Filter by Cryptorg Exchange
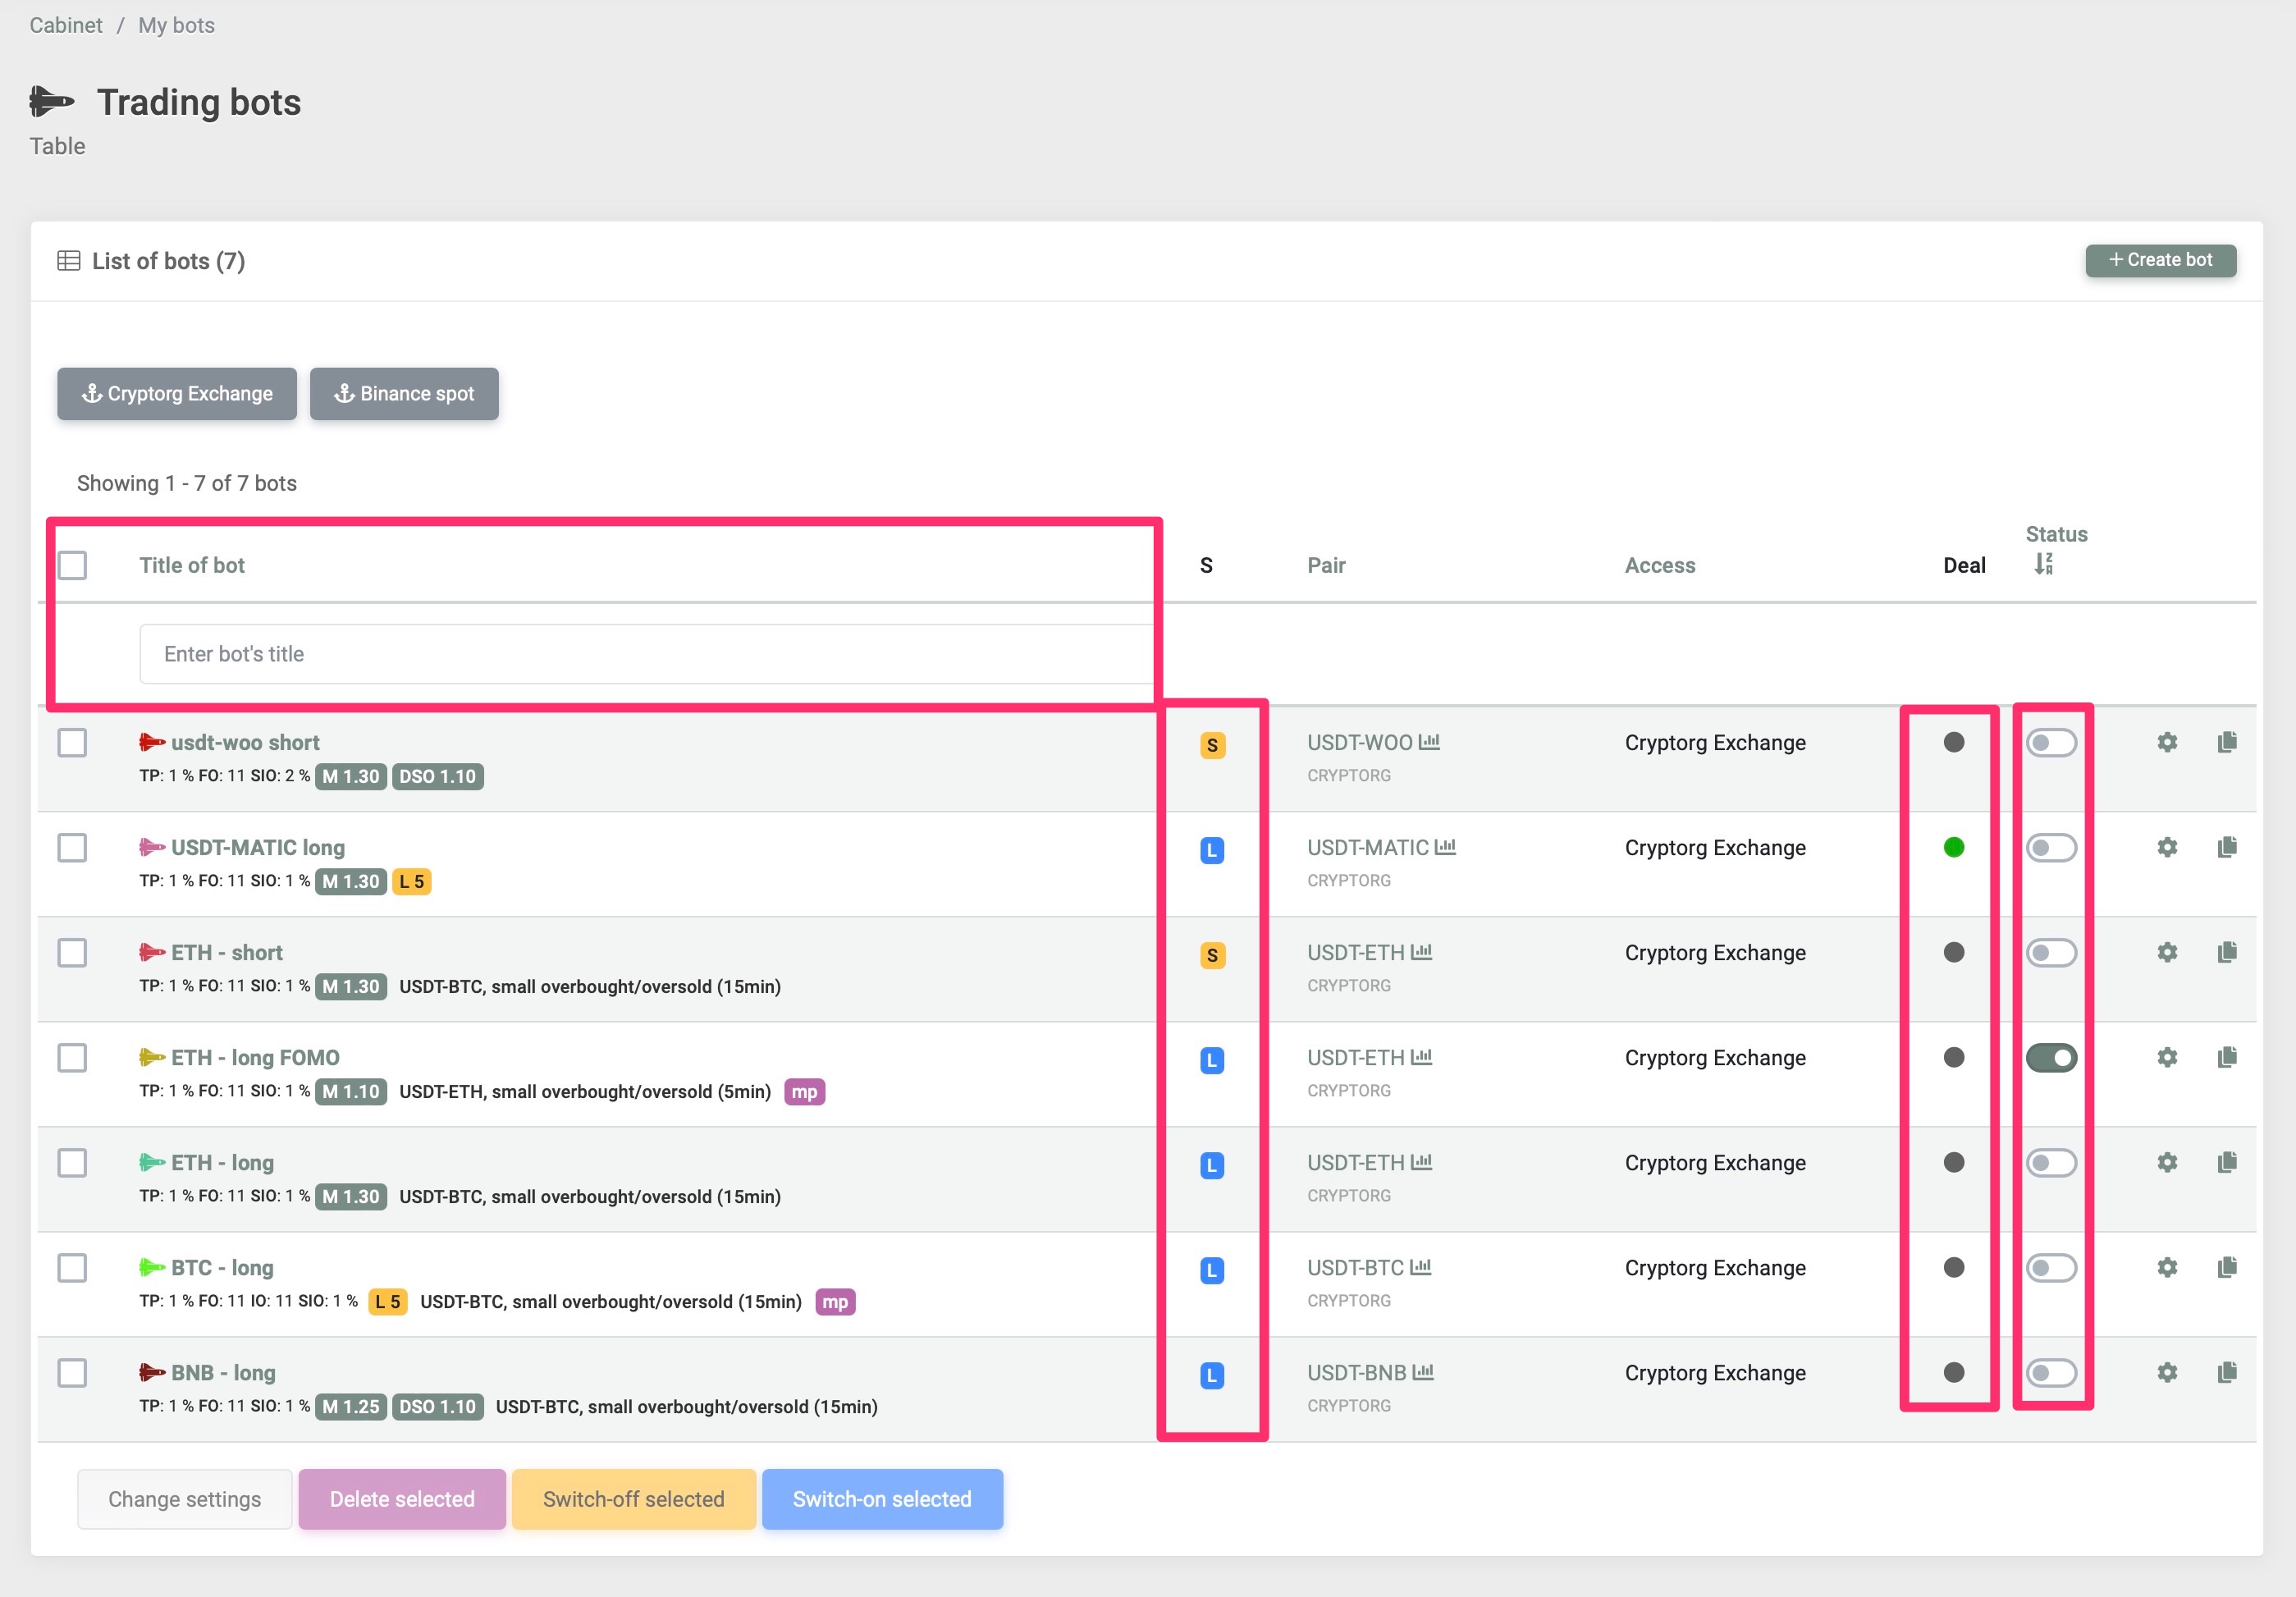This screenshot has height=1597, width=2296. click(x=177, y=393)
